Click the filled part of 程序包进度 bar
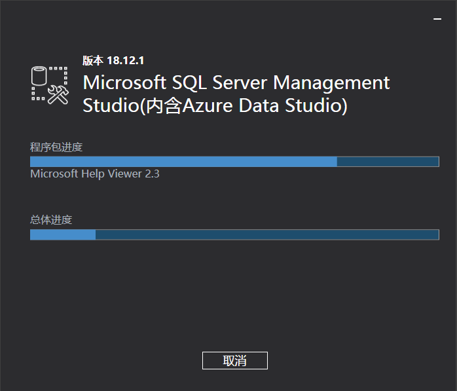 (x=183, y=162)
